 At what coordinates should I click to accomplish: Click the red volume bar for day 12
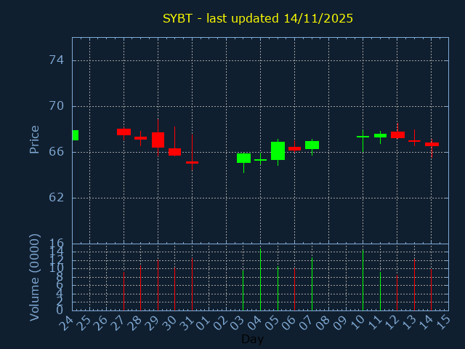[397, 292]
